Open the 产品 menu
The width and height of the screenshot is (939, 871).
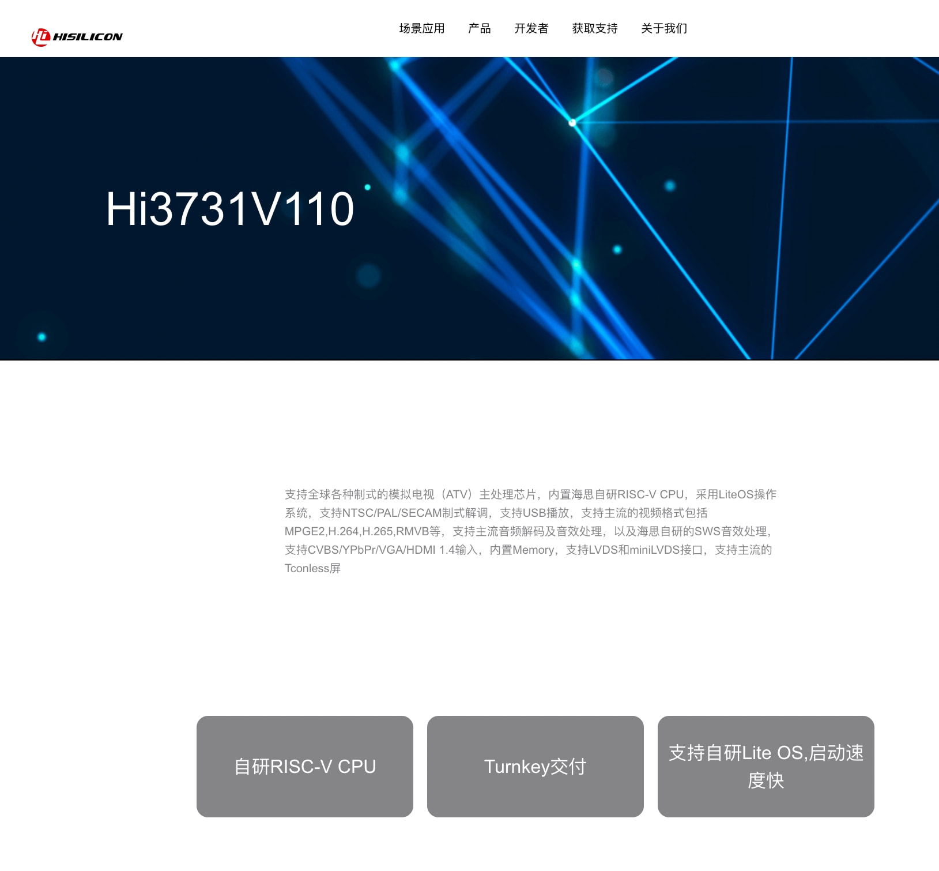click(x=480, y=28)
